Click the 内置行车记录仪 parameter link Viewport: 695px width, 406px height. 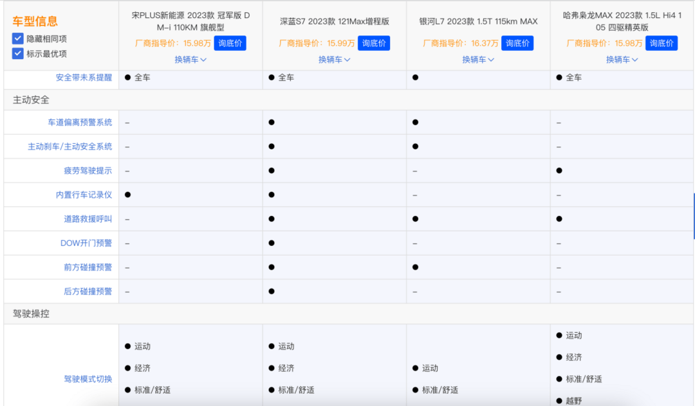tap(84, 195)
